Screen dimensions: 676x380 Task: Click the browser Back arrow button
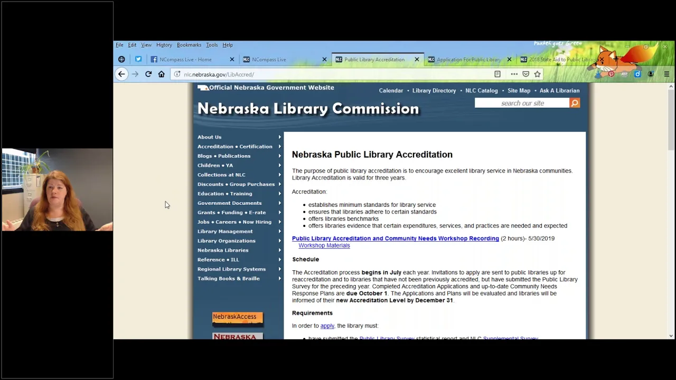pos(121,74)
